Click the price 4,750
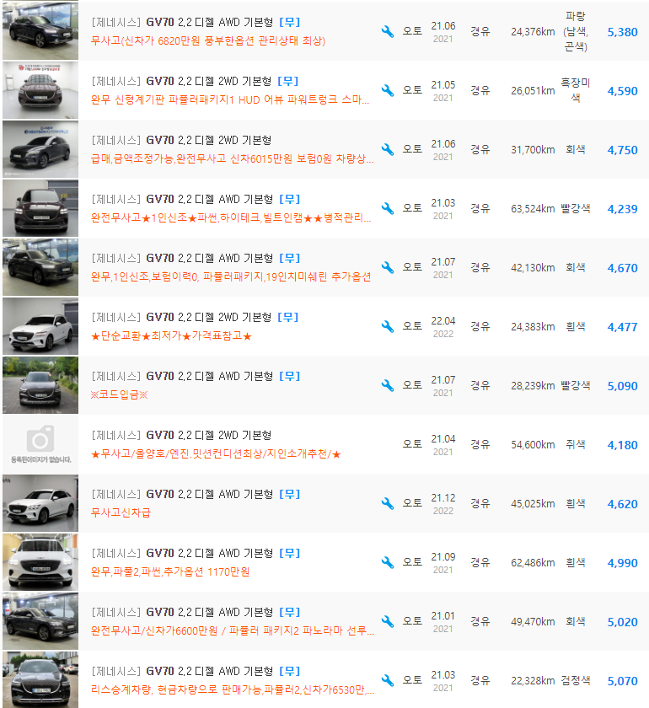Screen dimensions: 649x708 (622, 150)
